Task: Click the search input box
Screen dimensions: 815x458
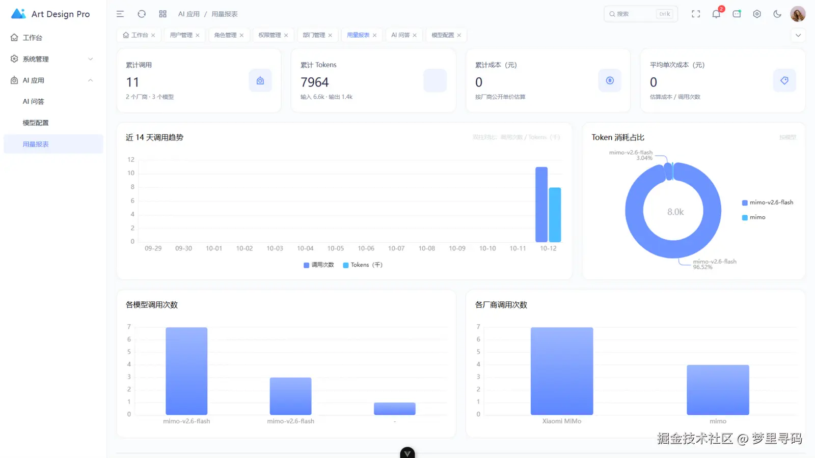Action: [640, 14]
